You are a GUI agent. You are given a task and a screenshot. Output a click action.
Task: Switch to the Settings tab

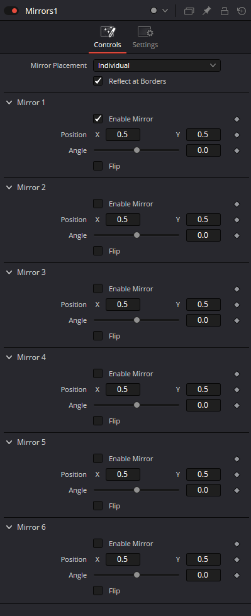pos(145,38)
